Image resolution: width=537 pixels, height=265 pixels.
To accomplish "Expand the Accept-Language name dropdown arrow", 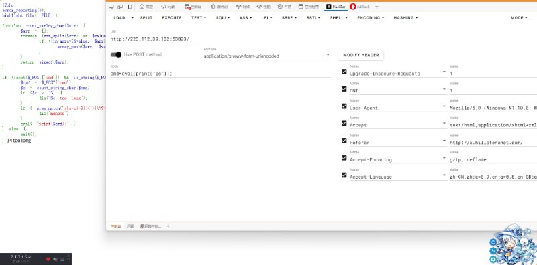I will tap(444, 175).
